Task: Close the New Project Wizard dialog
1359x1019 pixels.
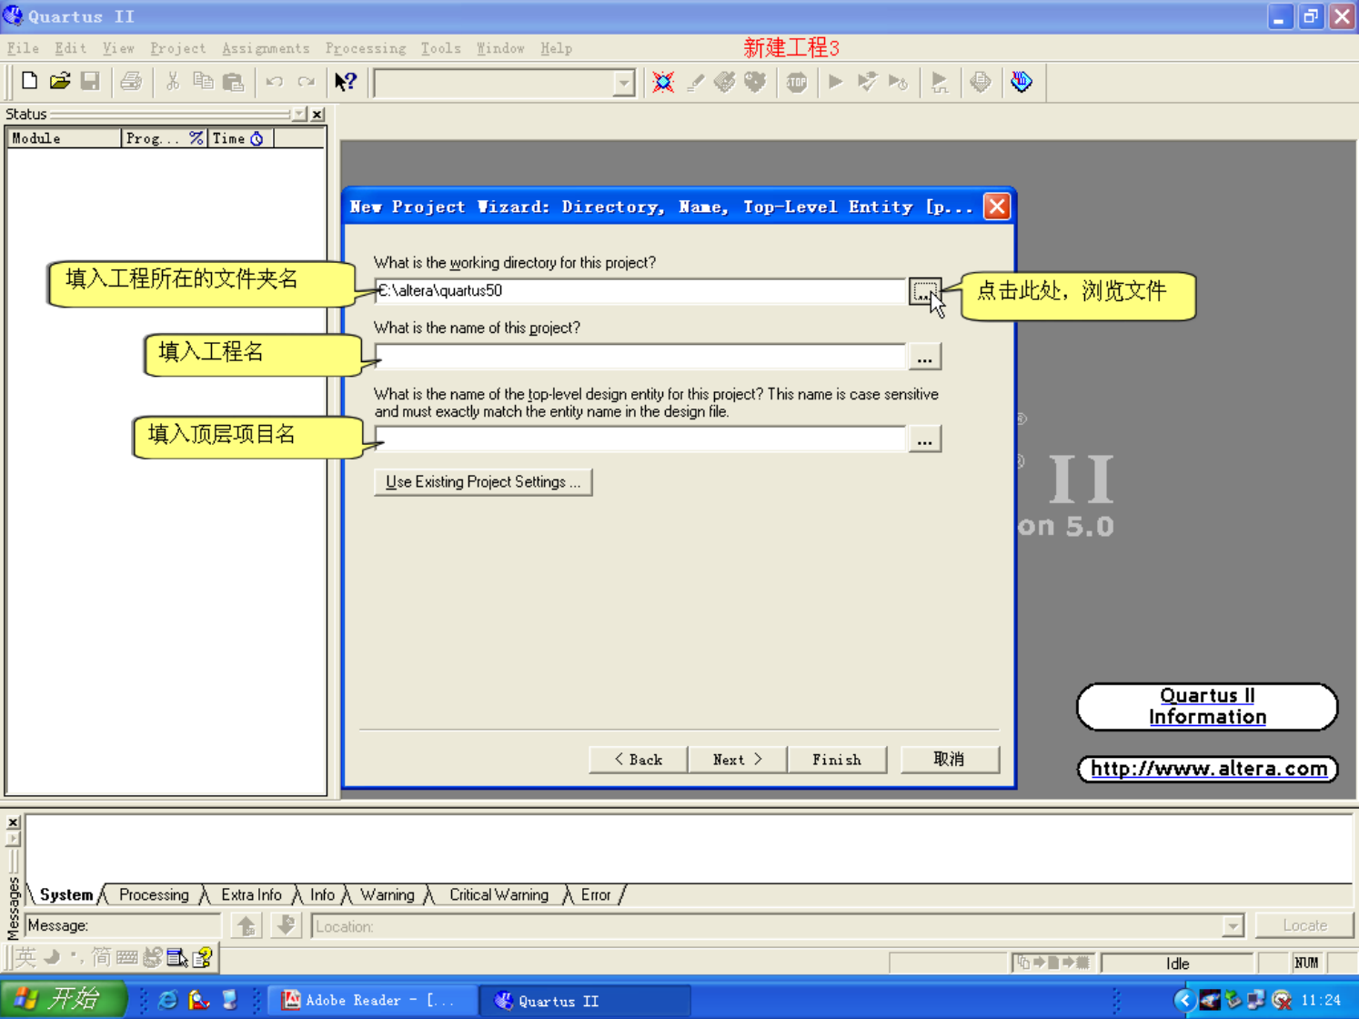Action: click(997, 207)
